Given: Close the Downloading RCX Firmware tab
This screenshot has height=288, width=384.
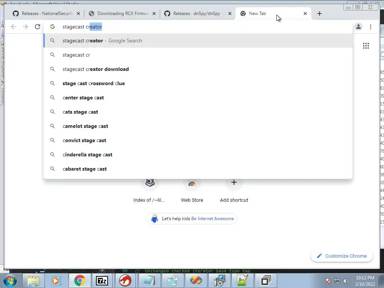Looking at the screenshot, I should [154, 13].
